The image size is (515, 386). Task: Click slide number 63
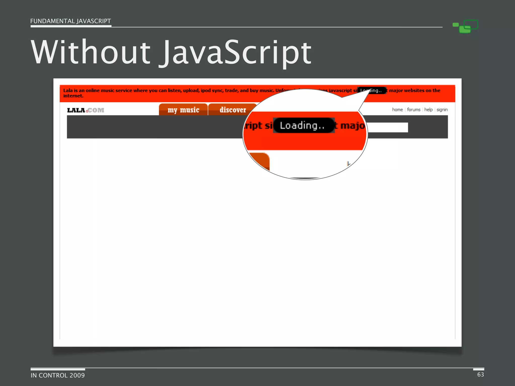tap(480, 374)
